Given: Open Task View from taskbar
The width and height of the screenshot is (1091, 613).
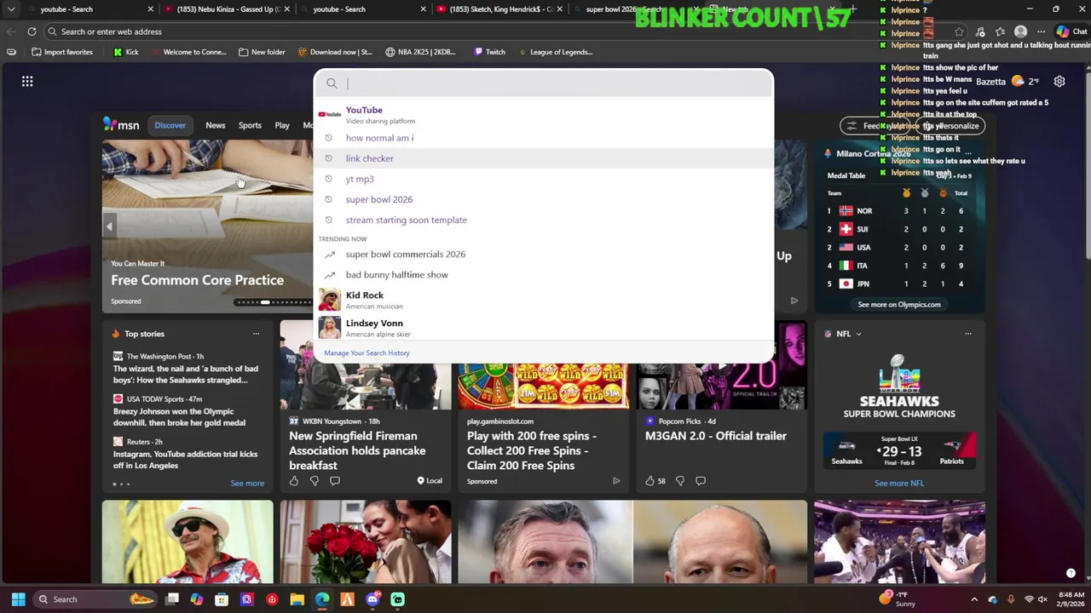Looking at the screenshot, I should [x=172, y=599].
